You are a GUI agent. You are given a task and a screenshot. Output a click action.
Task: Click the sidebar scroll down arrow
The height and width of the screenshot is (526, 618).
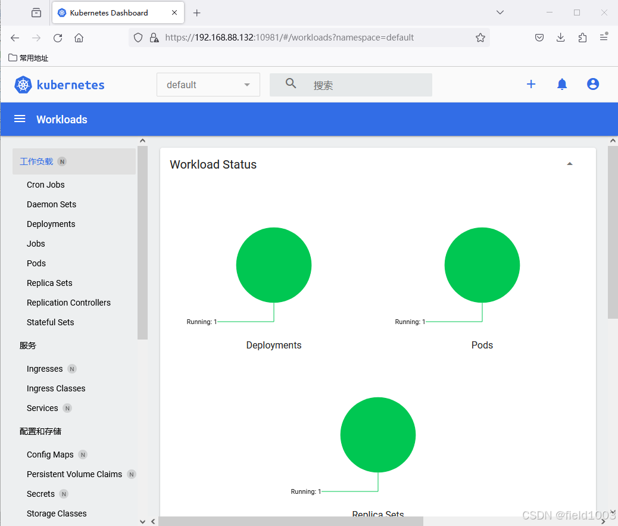(x=143, y=521)
